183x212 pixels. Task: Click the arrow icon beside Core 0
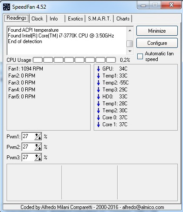tap(98, 118)
